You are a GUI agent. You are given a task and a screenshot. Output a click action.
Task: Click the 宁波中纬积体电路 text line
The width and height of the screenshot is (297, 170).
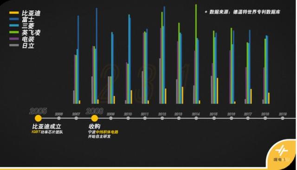click(x=103, y=132)
